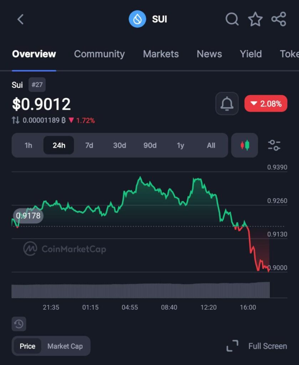Viewport: 299px width, 365px height.
Task: Click the #27 rank badge
Action: [x=37, y=84]
